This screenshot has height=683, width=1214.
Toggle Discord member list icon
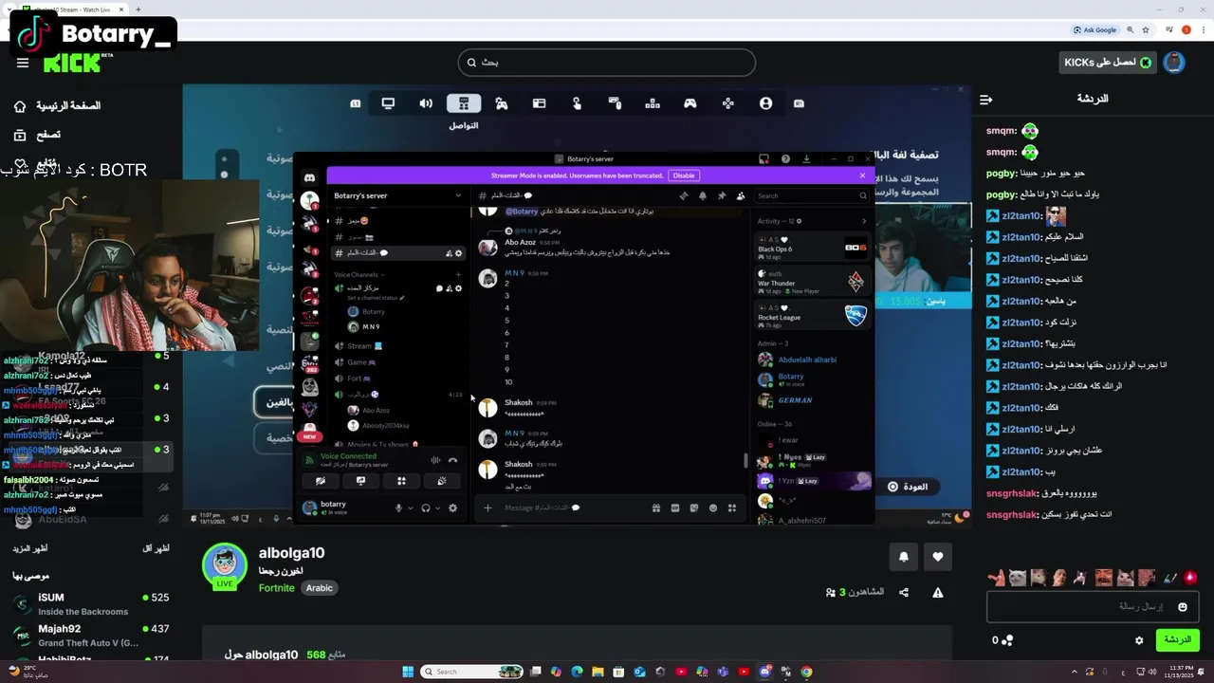(x=740, y=195)
